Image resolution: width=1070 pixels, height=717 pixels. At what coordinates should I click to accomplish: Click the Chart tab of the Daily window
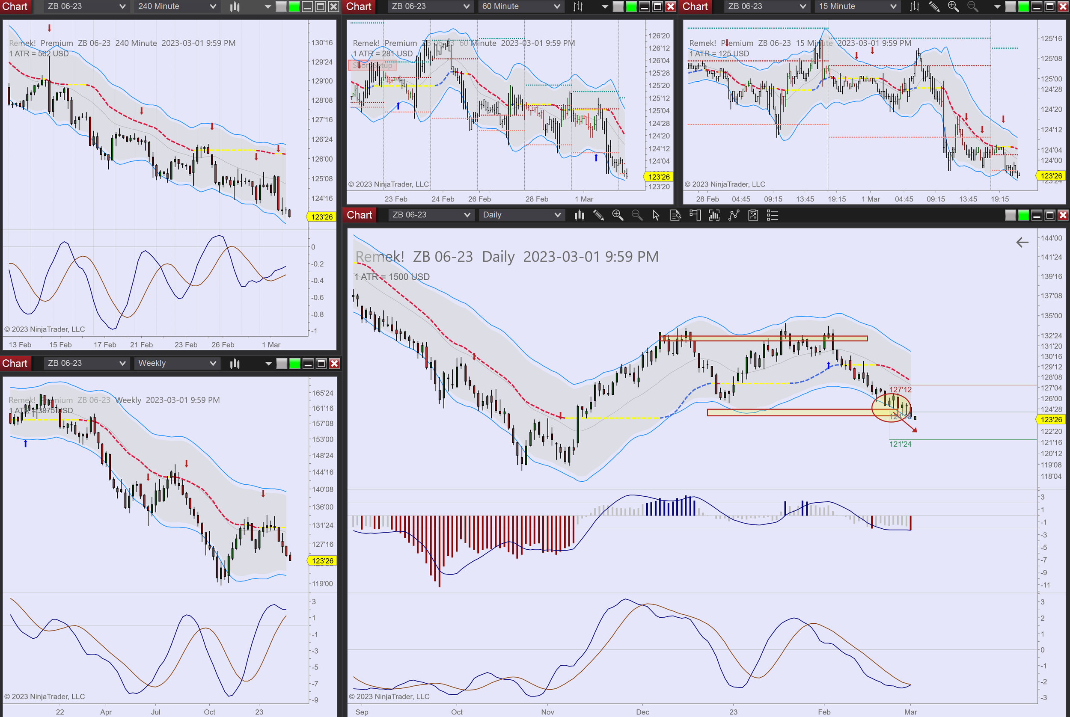[359, 215]
